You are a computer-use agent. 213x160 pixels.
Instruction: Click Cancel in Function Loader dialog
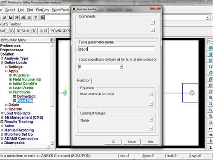click(132, 142)
